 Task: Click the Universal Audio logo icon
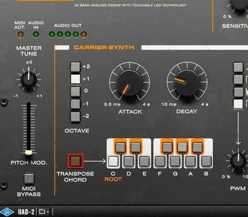[7, 212]
